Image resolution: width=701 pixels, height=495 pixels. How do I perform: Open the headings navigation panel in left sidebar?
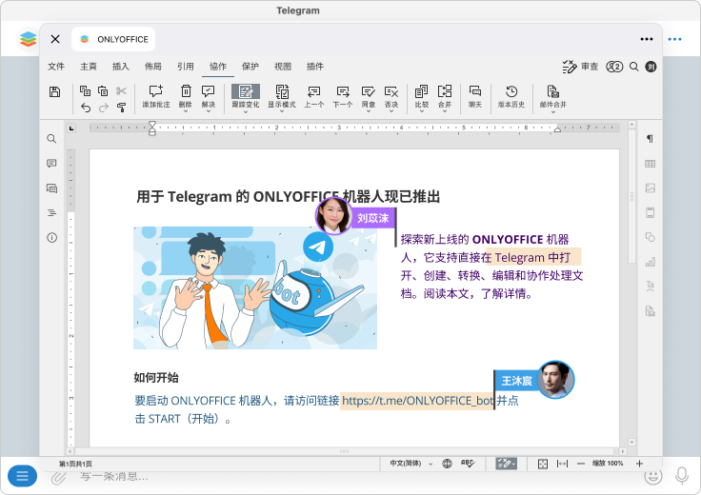[x=51, y=212]
